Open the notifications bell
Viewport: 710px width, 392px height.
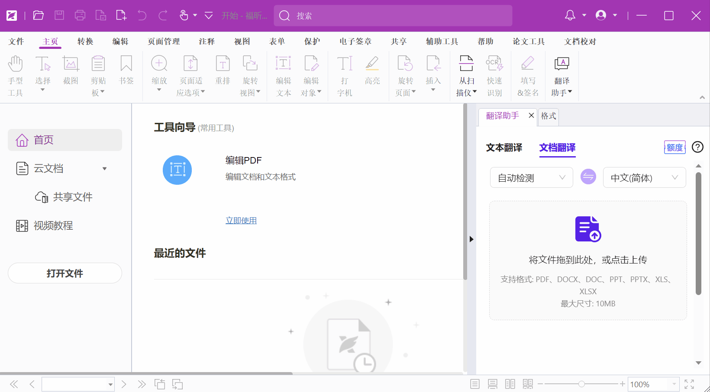(570, 16)
